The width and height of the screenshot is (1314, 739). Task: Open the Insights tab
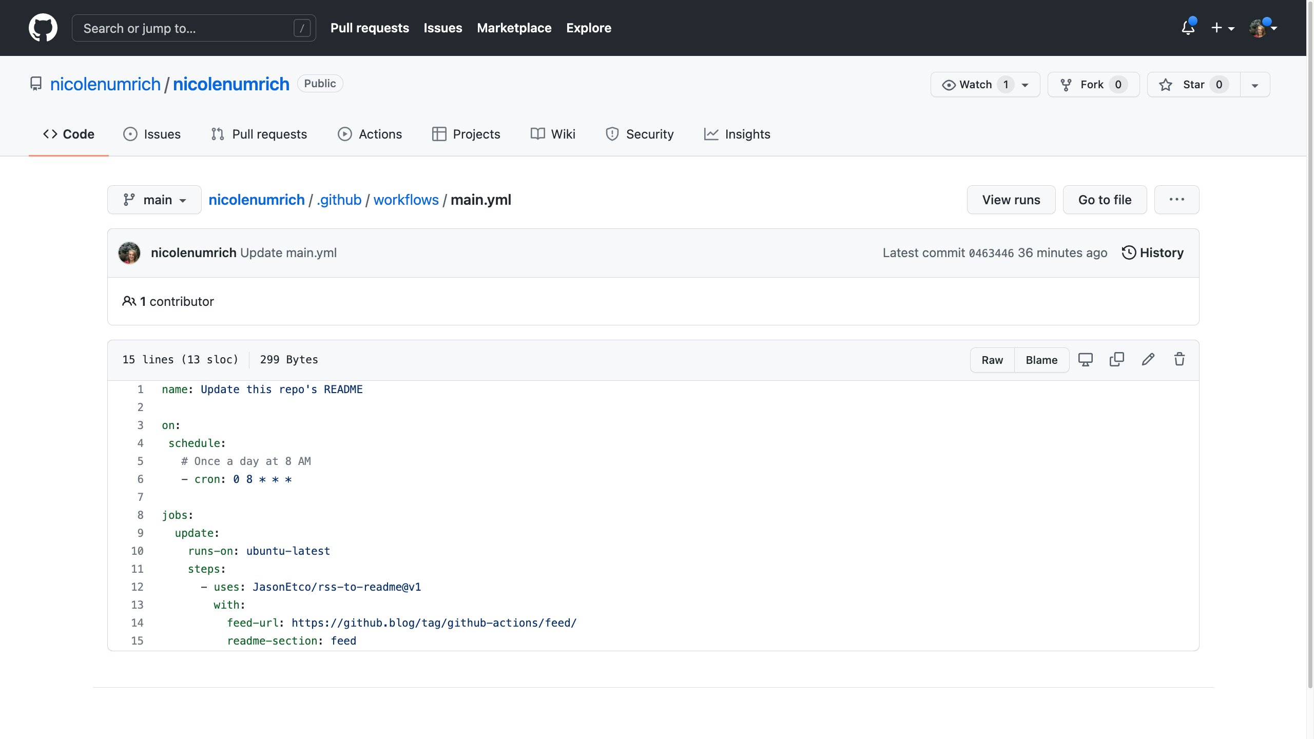pos(737,134)
